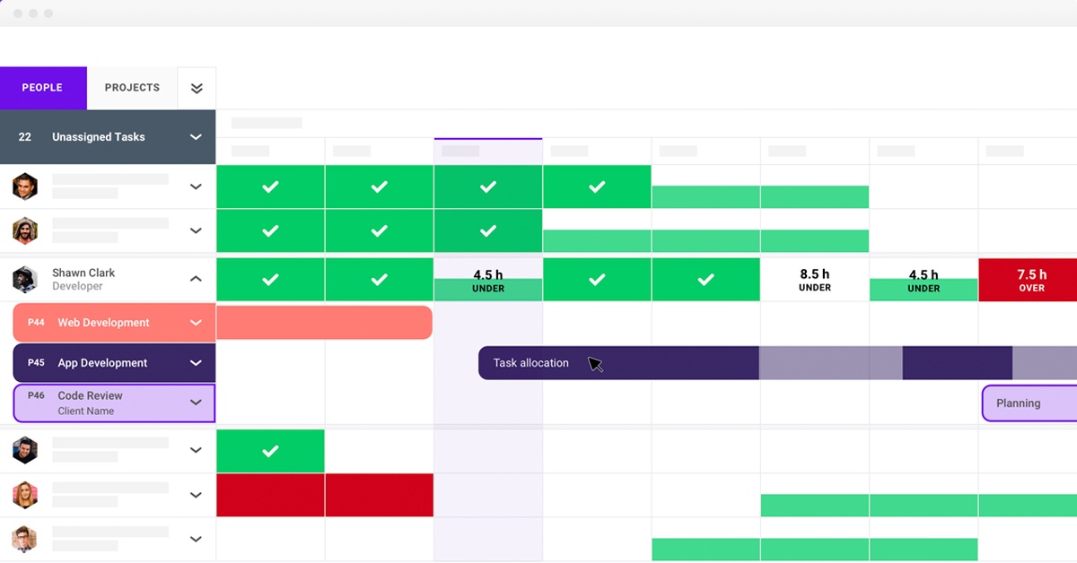This screenshot has height=563, width=1077.
Task: Click the first team member's avatar photo
Action: point(24,186)
